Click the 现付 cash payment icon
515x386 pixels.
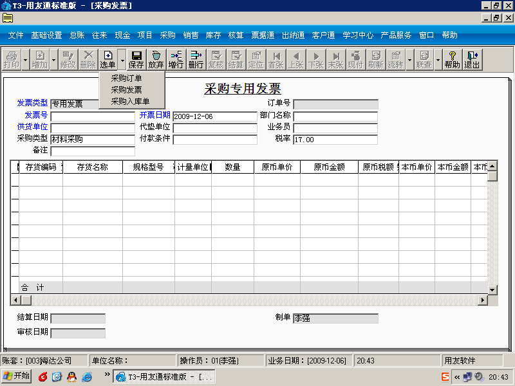[356, 59]
